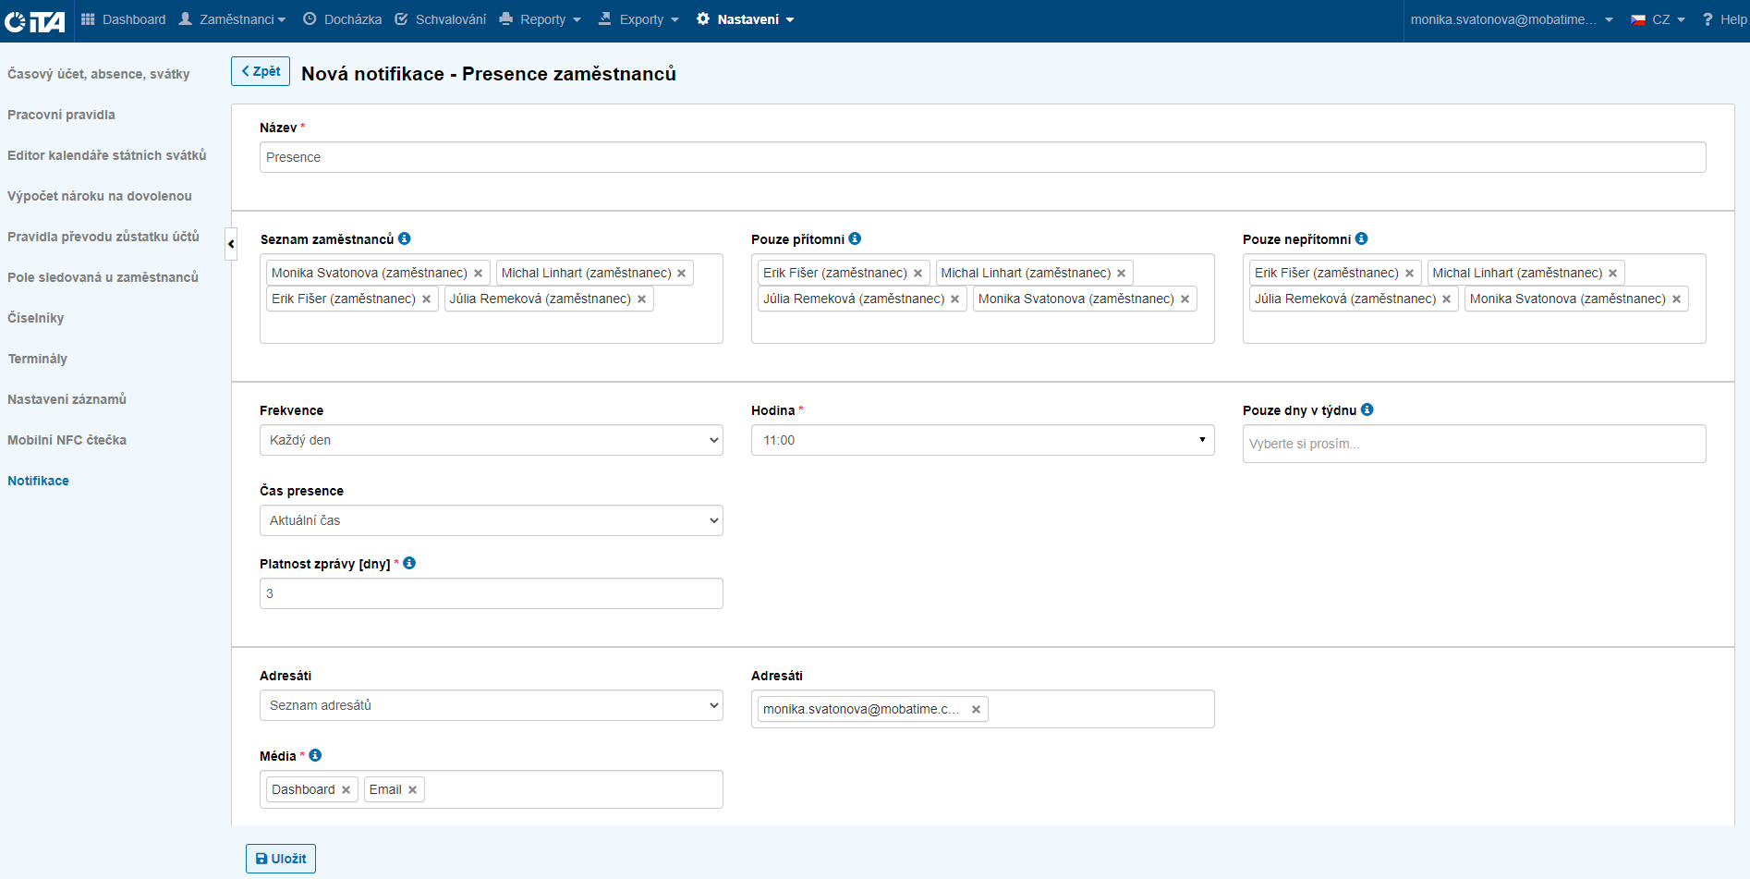Go back using the Zpět button
Image resolution: width=1750 pixels, height=879 pixels.
tap(261, 71)
